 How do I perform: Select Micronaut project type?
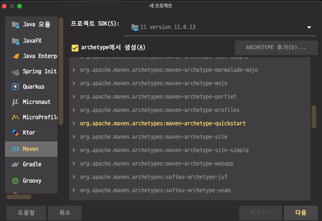(x=31, y=102)
